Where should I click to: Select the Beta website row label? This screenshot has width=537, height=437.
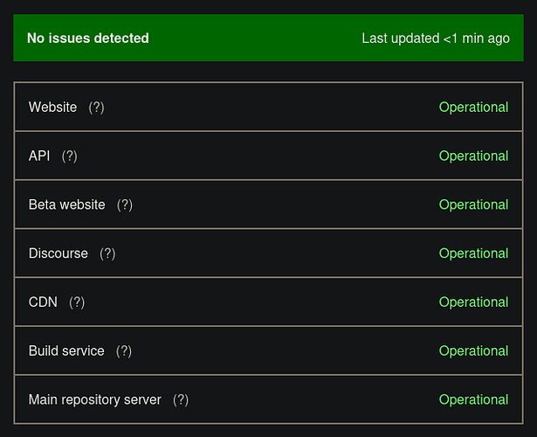click(x=66, y=205)
